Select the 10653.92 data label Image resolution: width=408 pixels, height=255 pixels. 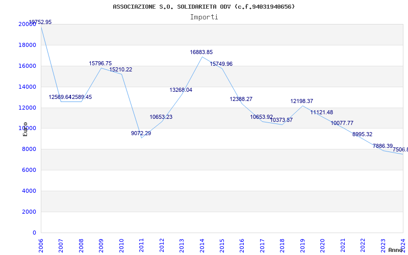262,117
